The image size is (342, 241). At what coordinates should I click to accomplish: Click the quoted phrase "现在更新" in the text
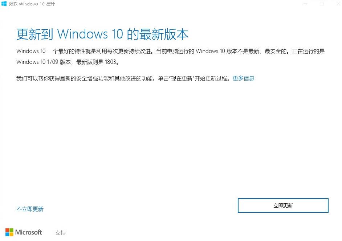(182, 78)
